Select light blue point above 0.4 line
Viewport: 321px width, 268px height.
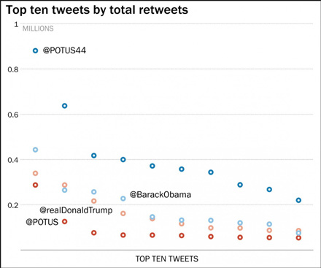click(35, 150)
